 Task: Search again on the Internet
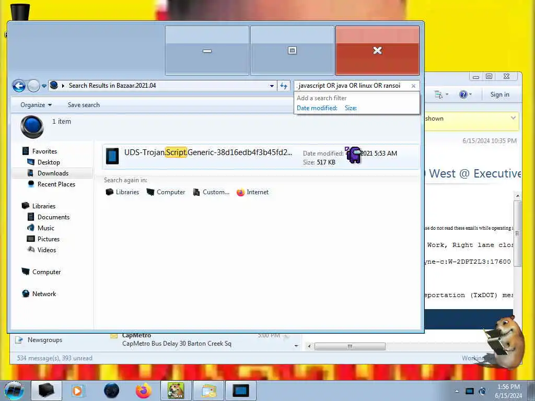click(253, 192)
